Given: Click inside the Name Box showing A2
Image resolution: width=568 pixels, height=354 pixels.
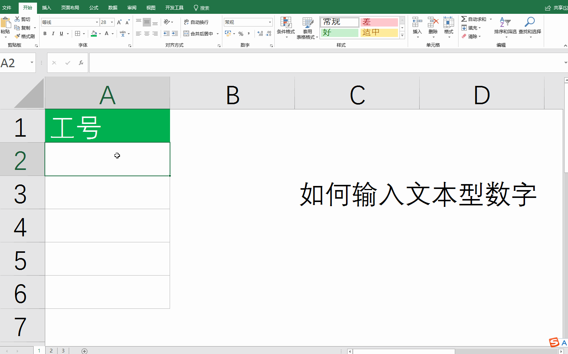Looking at the screenshot, I should point(15,63).
